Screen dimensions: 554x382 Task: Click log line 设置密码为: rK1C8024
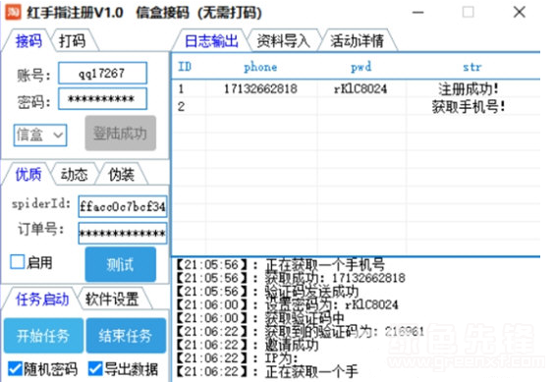click(x=287, y=304)
